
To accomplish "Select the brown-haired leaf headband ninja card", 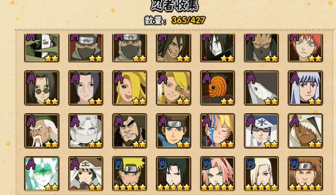I will pos(173,131).
